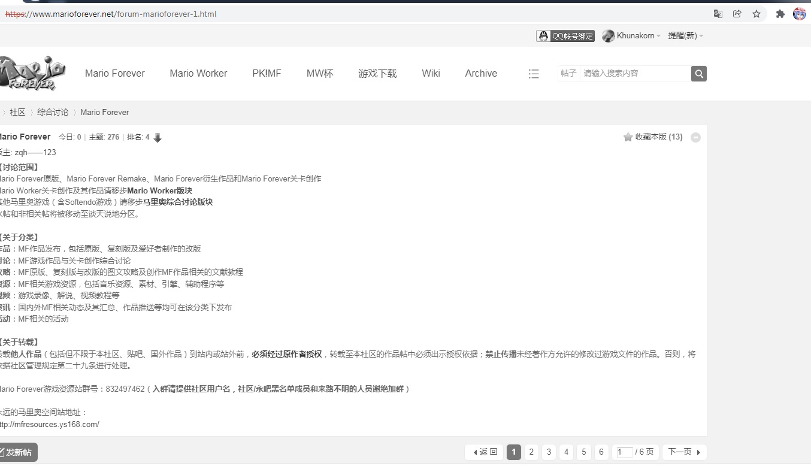Open the list-style more menu icon
The width and height of the screenshot is (811, 472).
534,74
